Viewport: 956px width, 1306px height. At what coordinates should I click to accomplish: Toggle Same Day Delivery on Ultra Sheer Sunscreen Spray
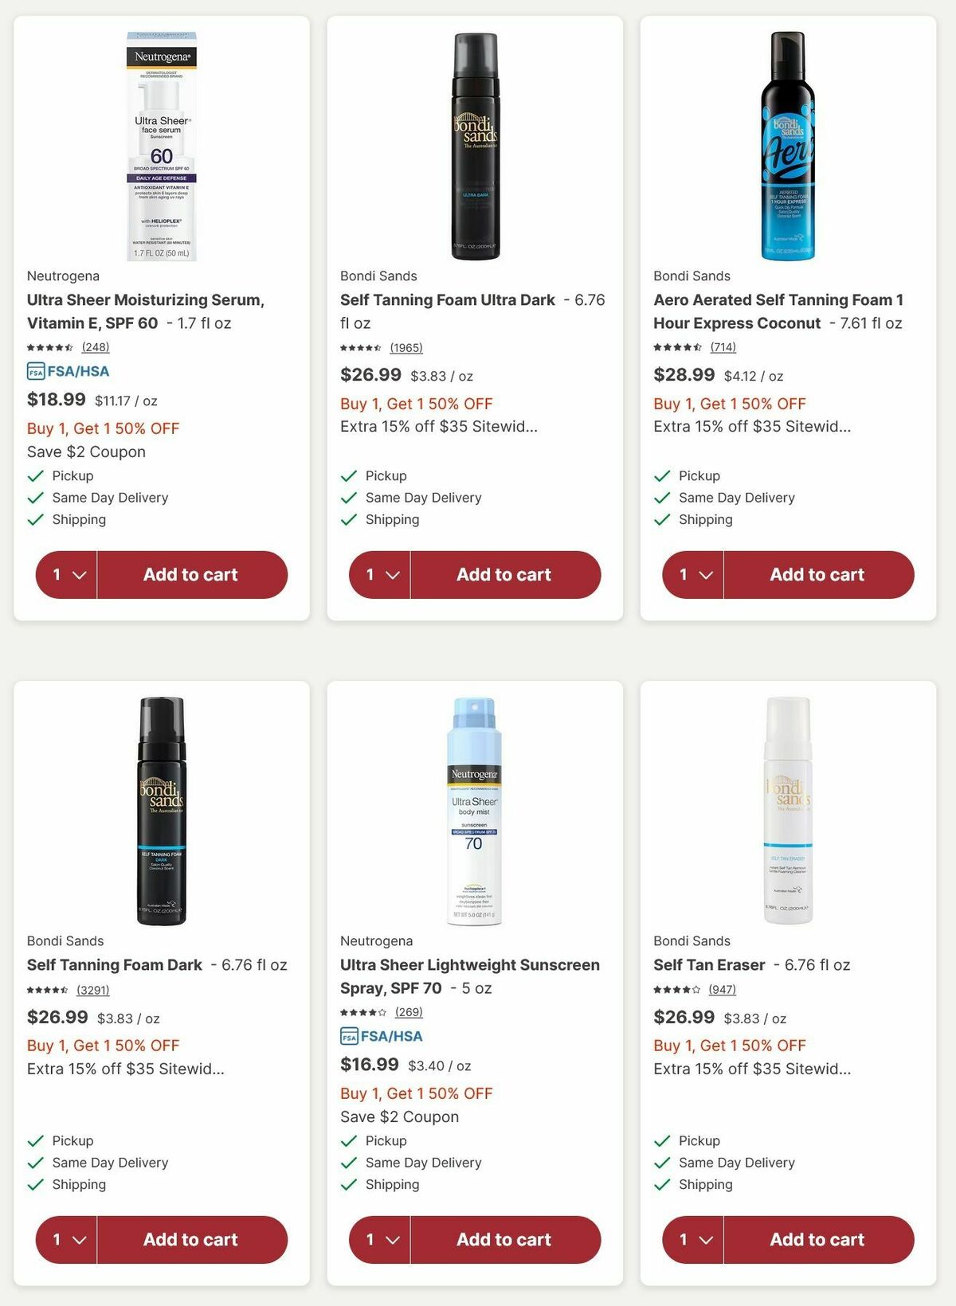click(x=347, y=1163)
